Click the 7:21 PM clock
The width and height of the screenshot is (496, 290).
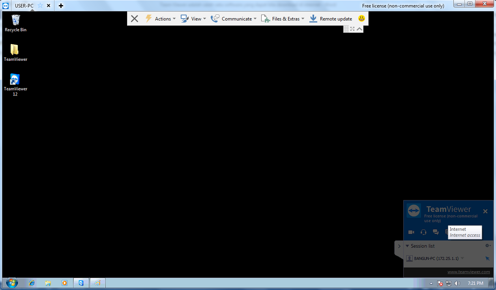475,283
